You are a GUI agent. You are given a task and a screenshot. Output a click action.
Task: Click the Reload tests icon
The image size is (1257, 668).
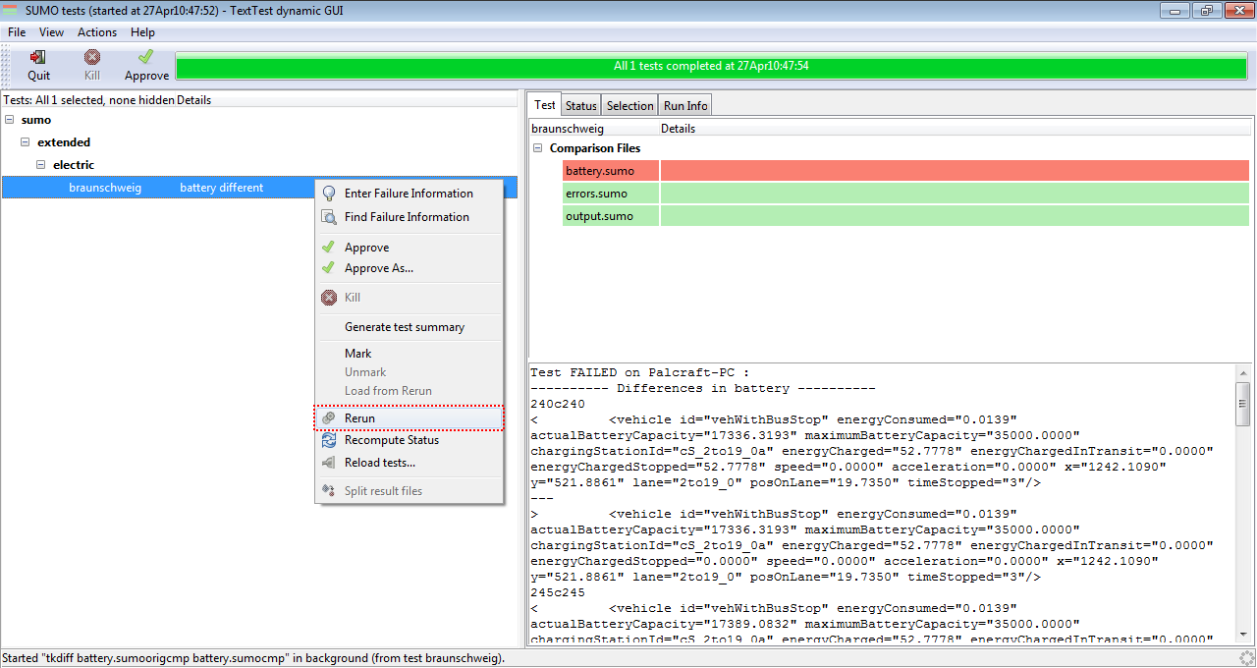[x=329, y=463]
